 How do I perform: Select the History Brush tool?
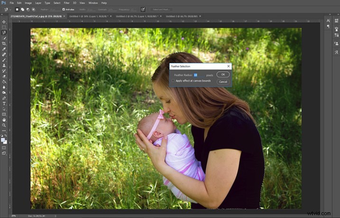click(x=4, y=71)
